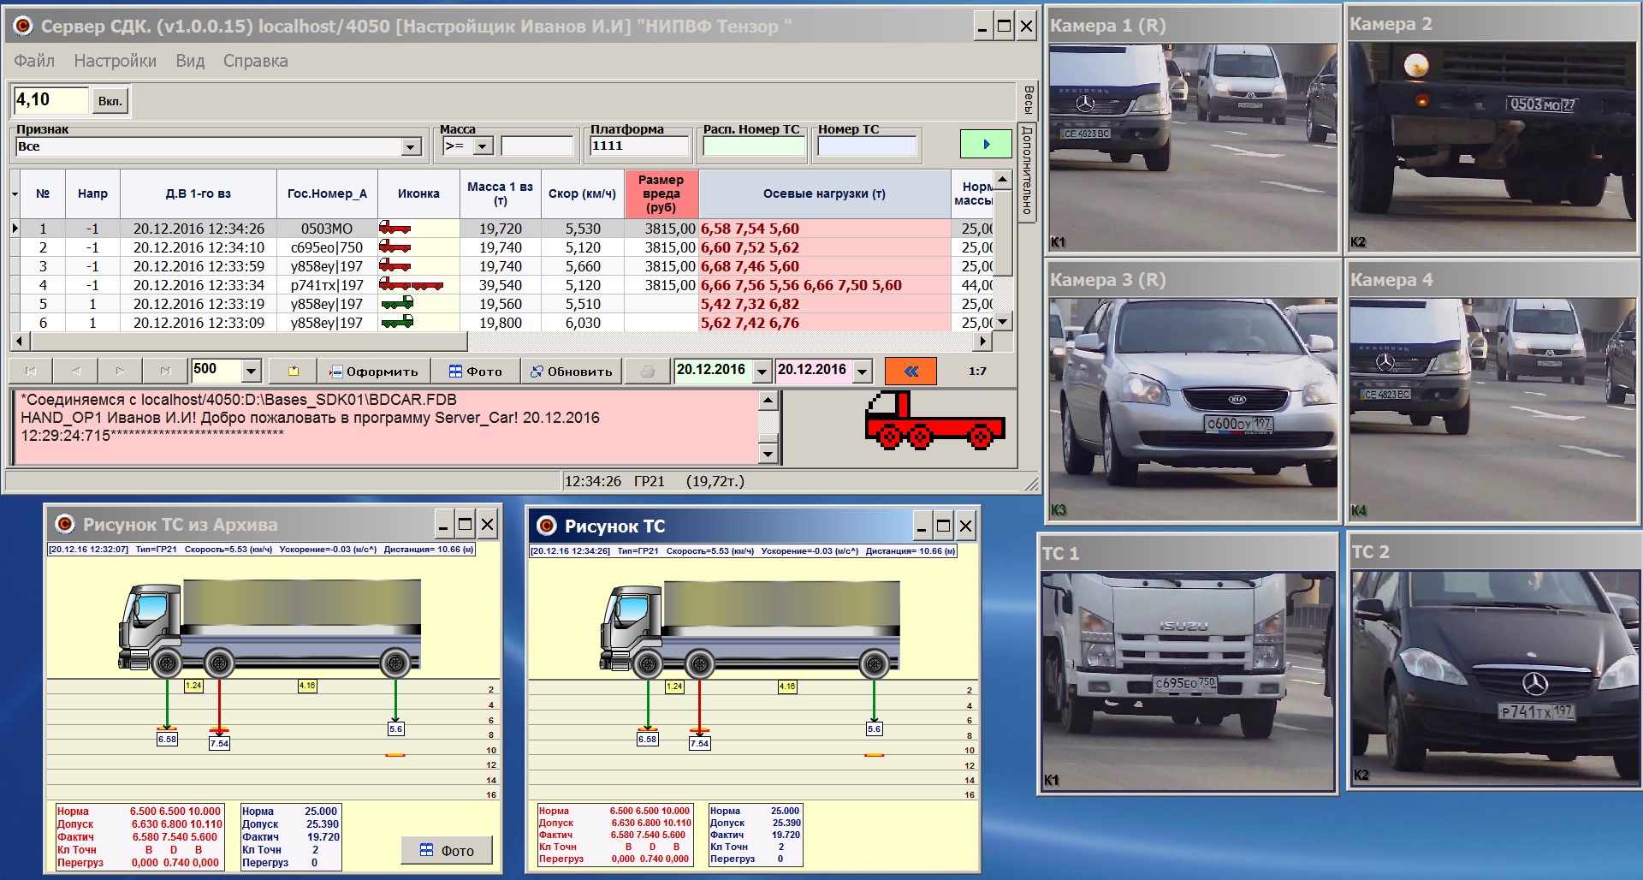Go to the first record with navigator
The height and width of the screenshot is (880, 1643).
point(31,372)
